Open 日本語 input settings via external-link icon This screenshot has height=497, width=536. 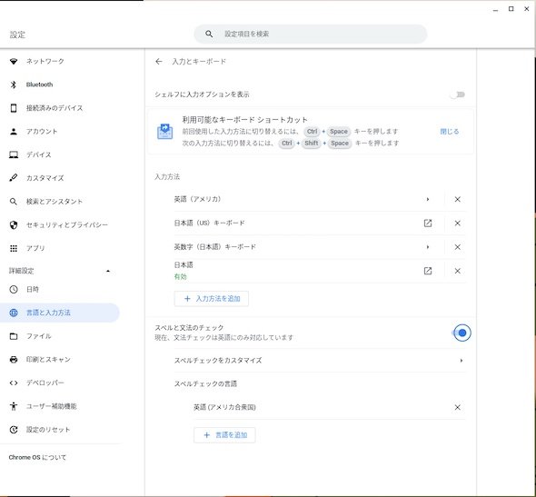click(x=428, y=271)
